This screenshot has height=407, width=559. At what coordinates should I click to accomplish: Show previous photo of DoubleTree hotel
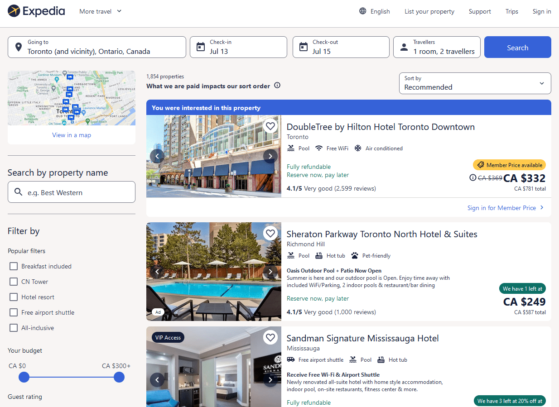tap(157, 156)
